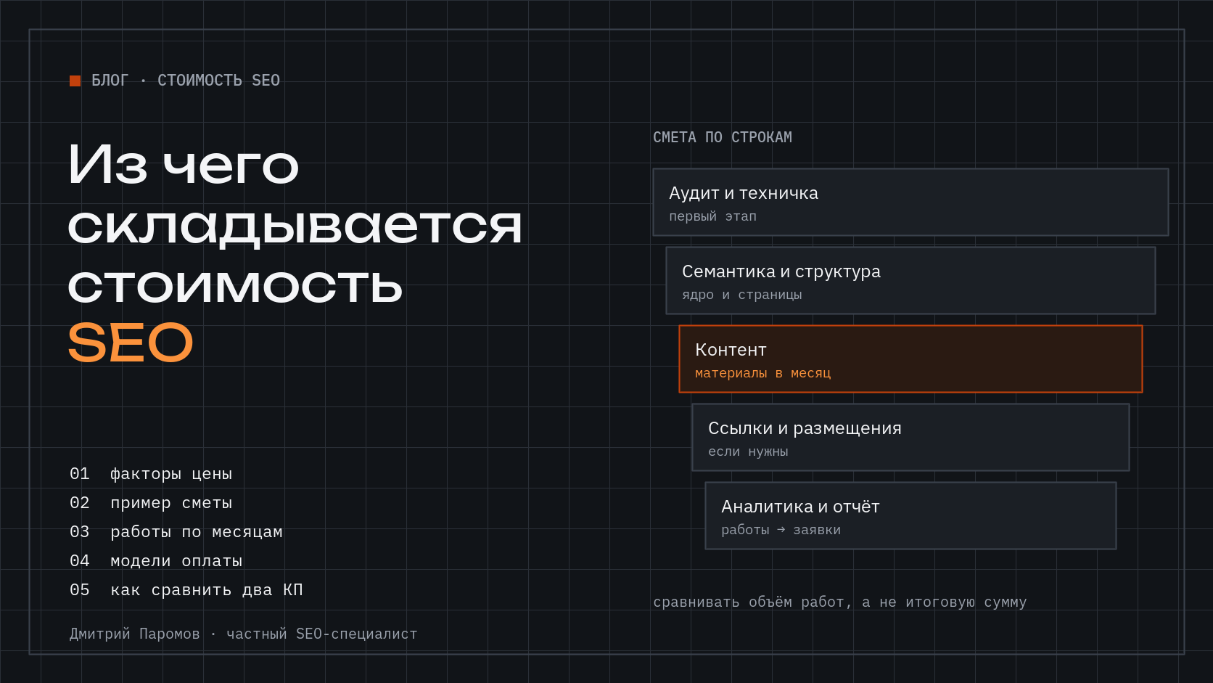Screen dimensions: 1213x683
Task: Click the orange SEO word in headline
Action: 131,343
